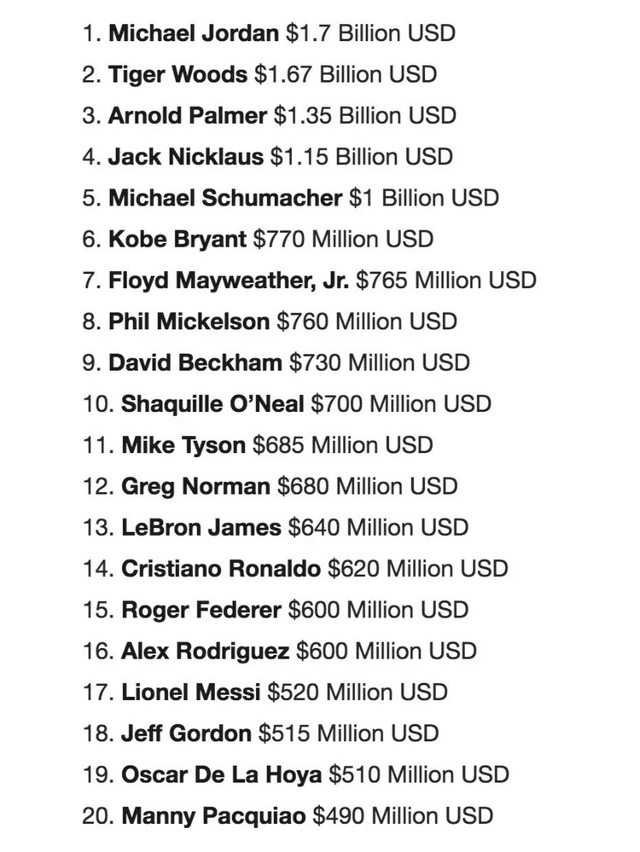
Task: Select the Jeff Gordon entry
Action: tap(186, 733)
